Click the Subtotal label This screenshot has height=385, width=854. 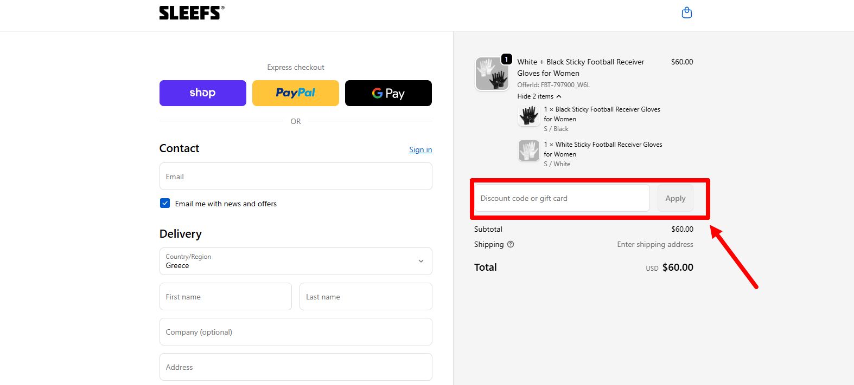pyautogui.click(x=488, y=229)
